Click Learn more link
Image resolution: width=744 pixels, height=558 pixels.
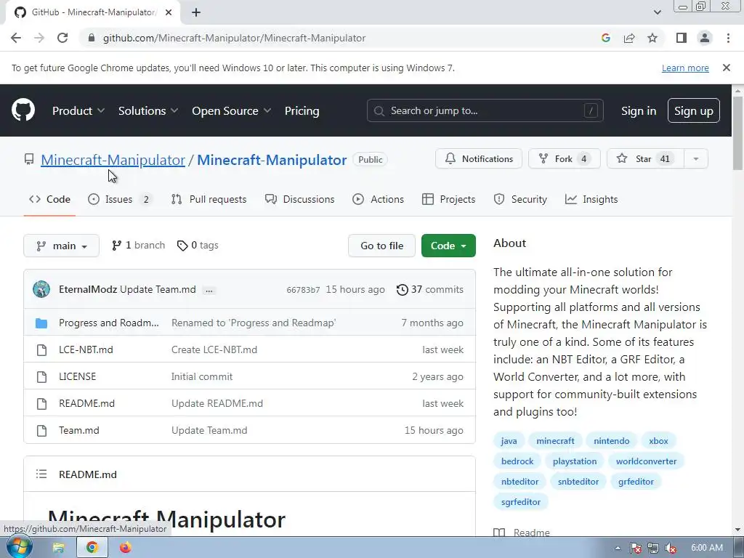click(x=685, y=68)
